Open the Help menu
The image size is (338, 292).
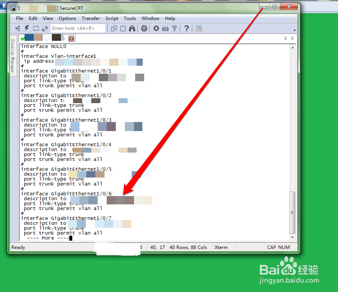point(170,19)
